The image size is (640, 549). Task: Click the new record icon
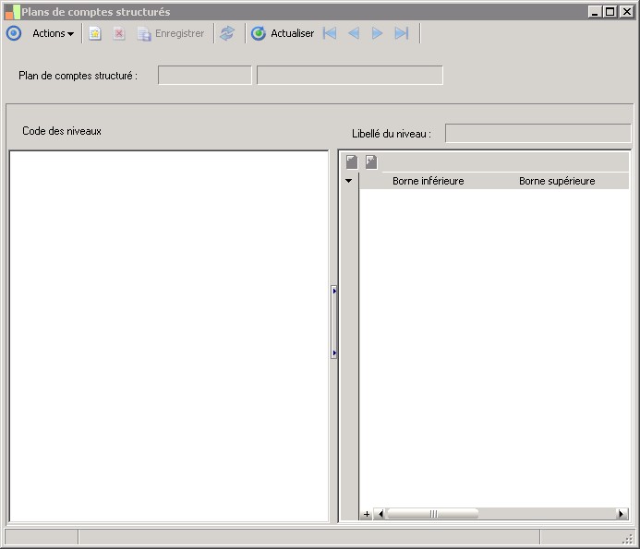click(95, 33)
